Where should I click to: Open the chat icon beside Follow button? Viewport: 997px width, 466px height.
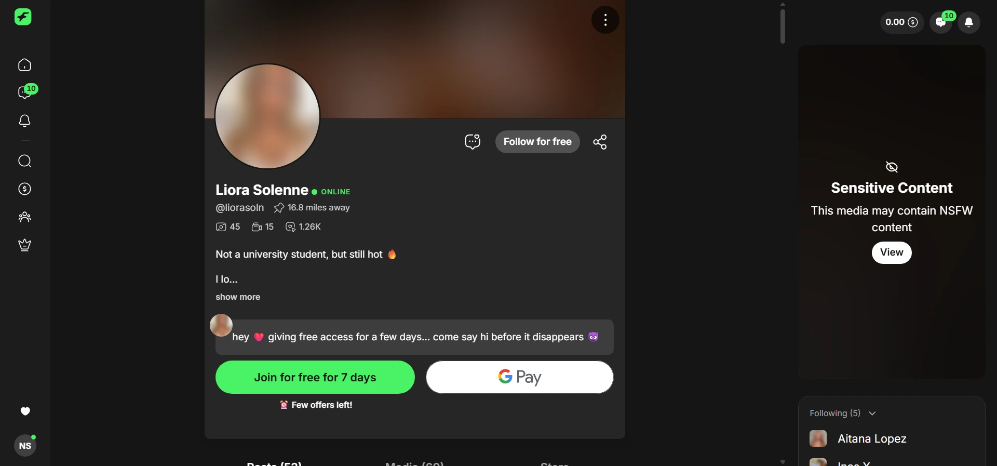(x=473, y=142)
